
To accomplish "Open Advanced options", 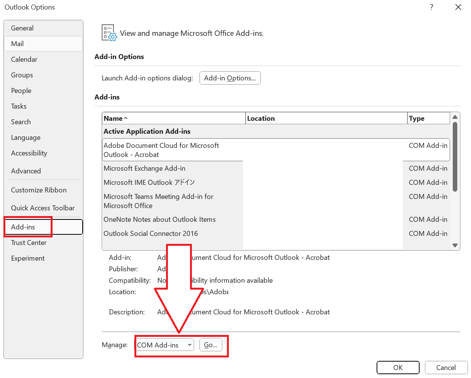I will 43,171.
